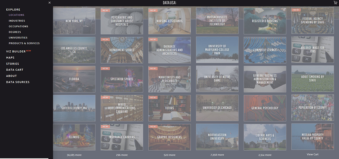Show 7,358 more universities
Viewport: 339px width, 159px height.
click(x=217, y=155)
